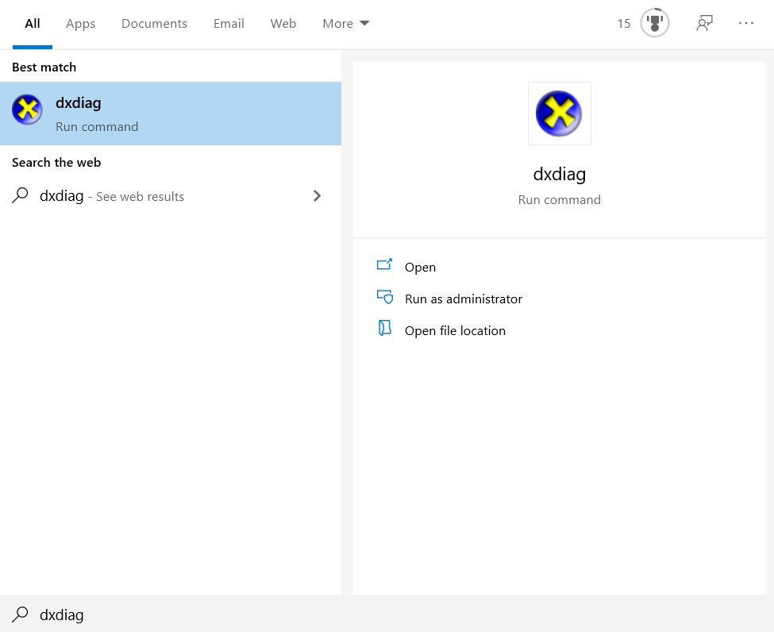
Task: Click the dxdiag See web results entry
Action: 171,196
